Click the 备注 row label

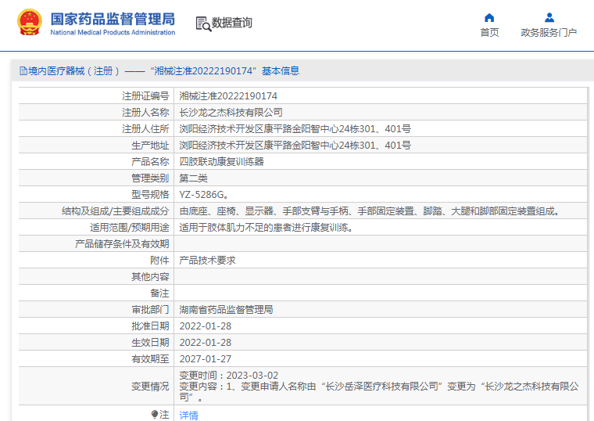coord(159,293)
